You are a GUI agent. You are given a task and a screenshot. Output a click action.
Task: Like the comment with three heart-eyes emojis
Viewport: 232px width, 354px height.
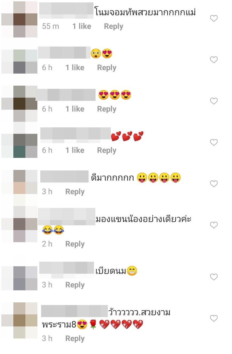click(x=214, y=101)
